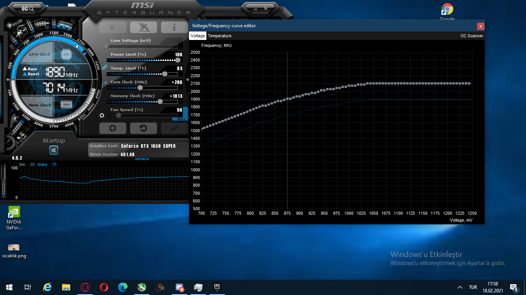The image size is (526, 295).
Task: Open Epic Games launcher from taskbar
Action: pos(217,287)
